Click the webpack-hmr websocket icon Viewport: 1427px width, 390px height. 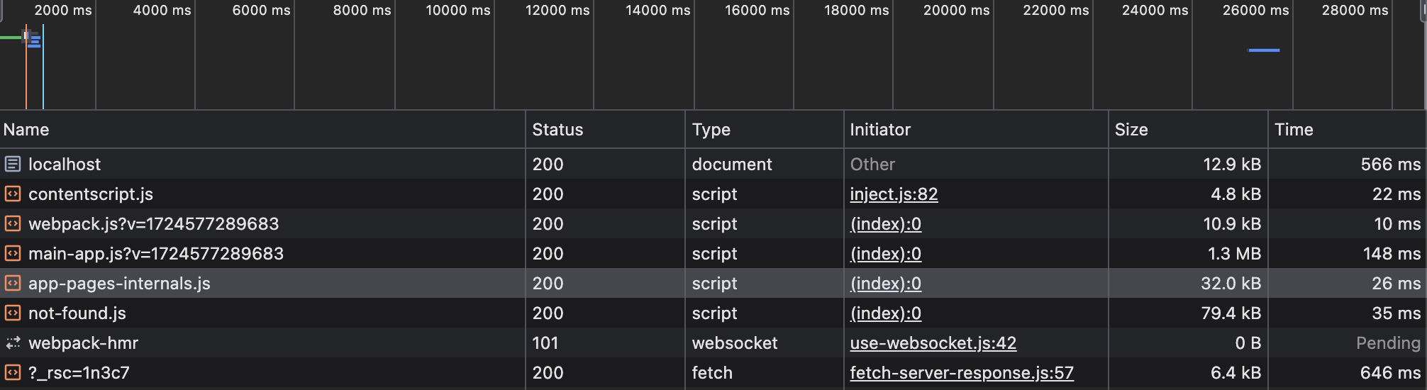point(13,343)
